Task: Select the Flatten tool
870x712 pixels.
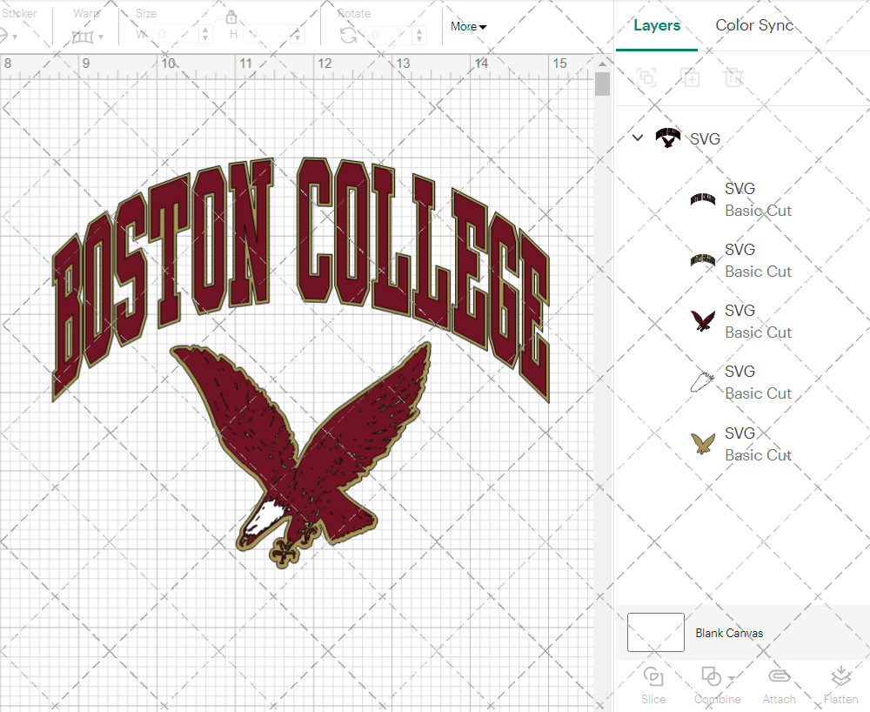Action: pos(840,684)
